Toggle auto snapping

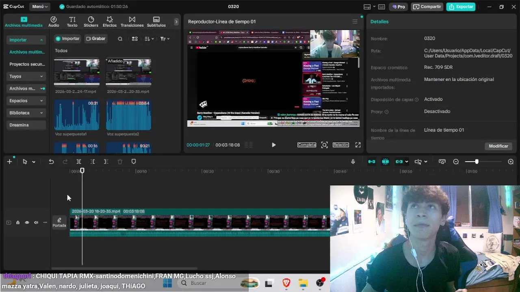pyautogui.click(x=386, y=161)
